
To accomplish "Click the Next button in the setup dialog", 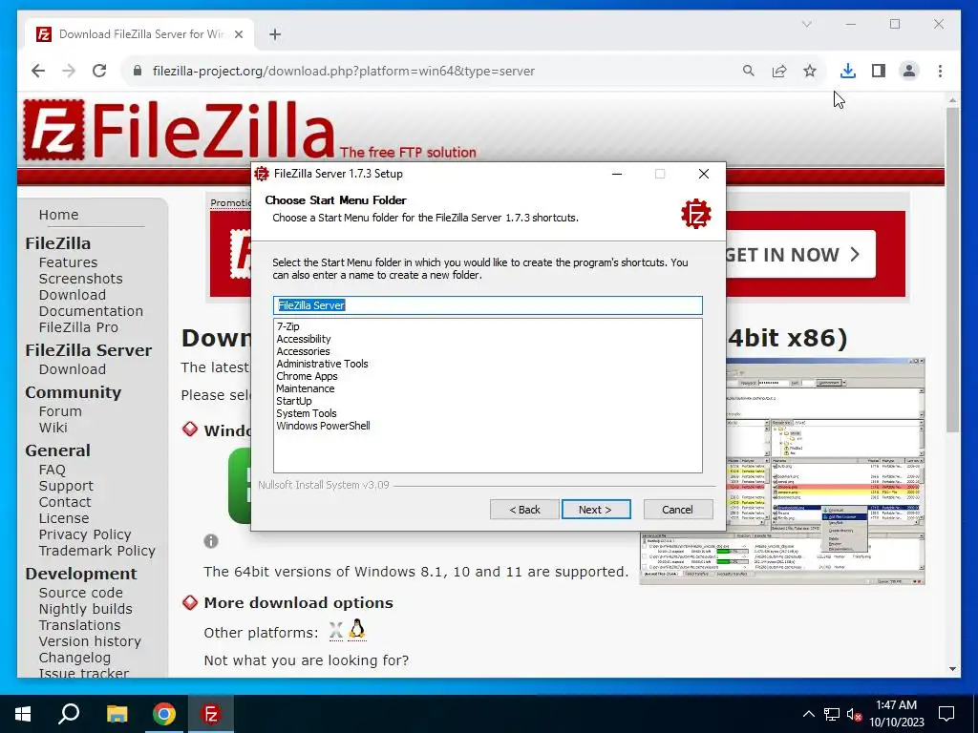I will [596, 510].
